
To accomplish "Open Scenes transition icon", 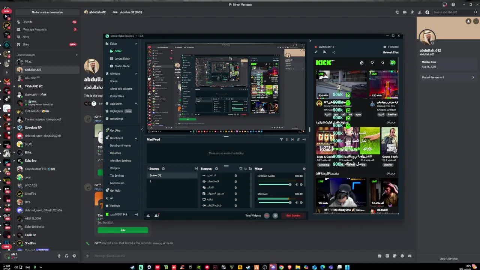I will point(196,169).
